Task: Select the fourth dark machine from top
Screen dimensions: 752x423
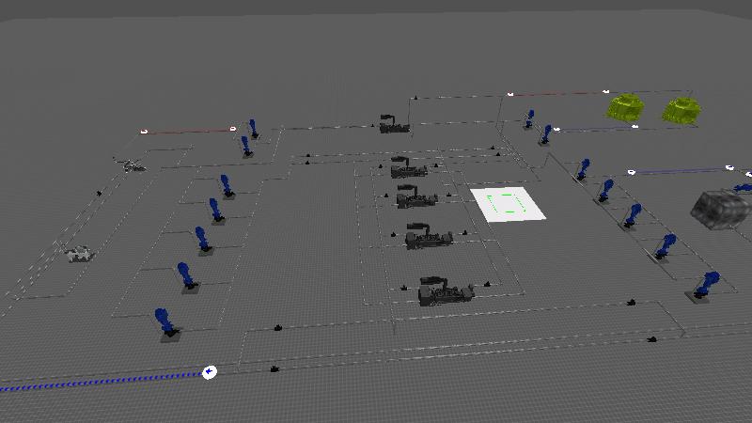Action: click(428, 237)
